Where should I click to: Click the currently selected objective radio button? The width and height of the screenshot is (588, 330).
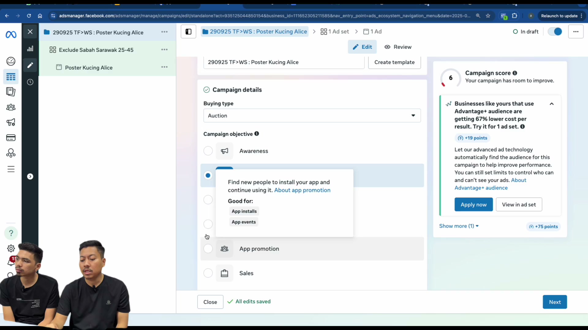208,175
